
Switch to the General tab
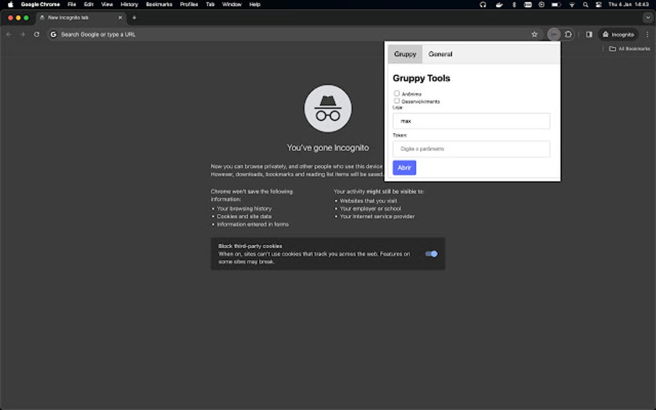tap(441, 54)
